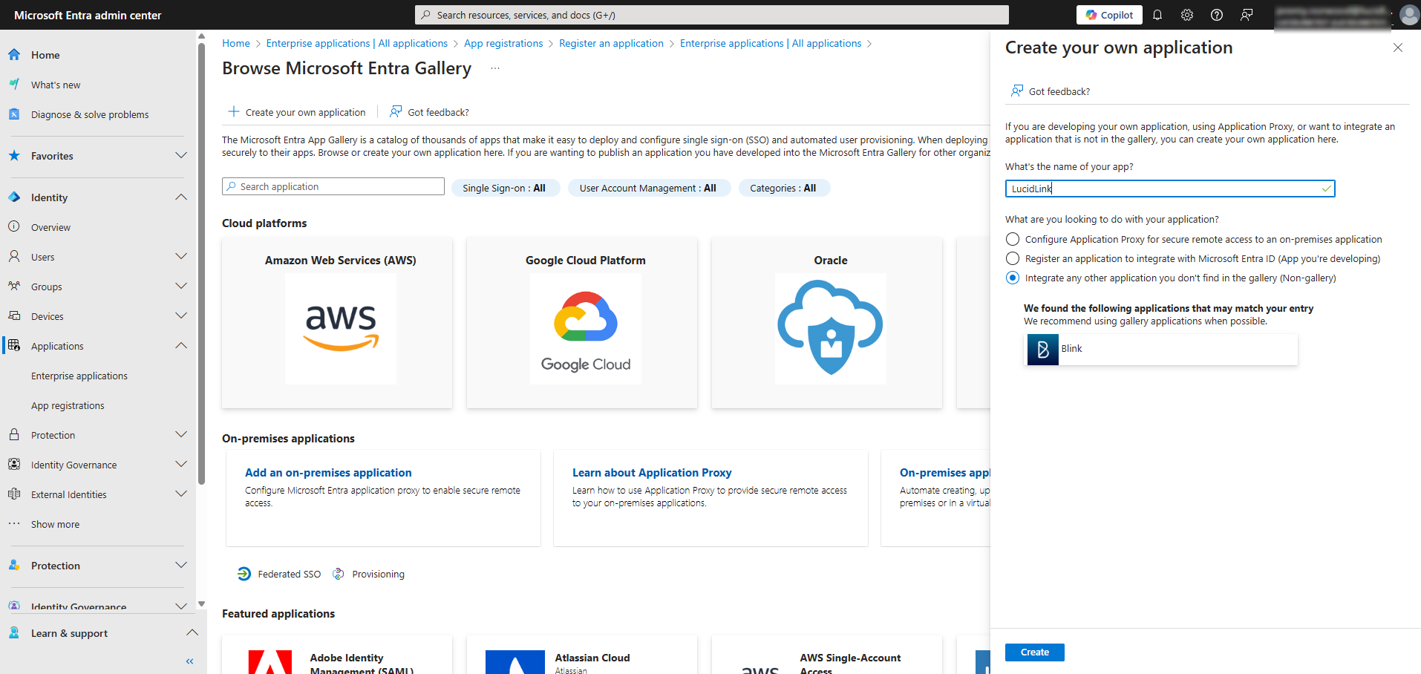Click the Protection lock icon under Identity

pos(14,435)
